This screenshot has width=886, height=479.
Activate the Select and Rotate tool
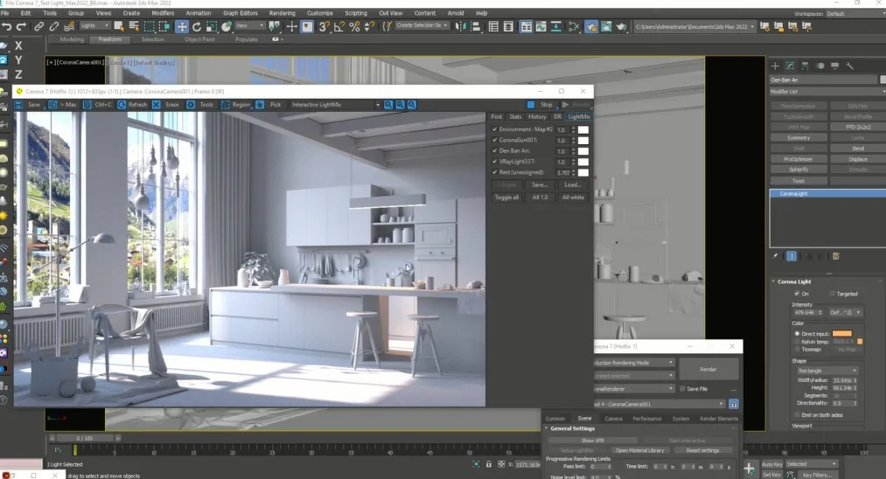[197, 26]
